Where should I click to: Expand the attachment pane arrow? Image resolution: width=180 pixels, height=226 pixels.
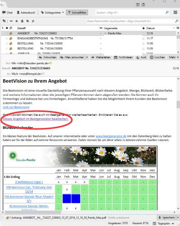3,217
